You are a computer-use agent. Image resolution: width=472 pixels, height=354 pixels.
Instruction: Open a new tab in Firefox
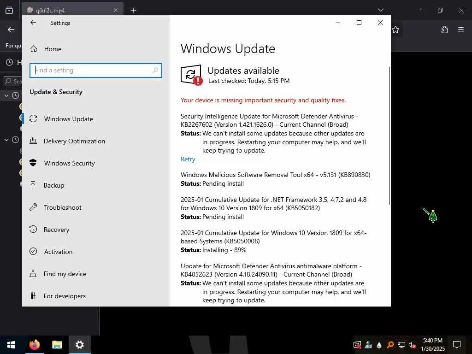point(133,11)
